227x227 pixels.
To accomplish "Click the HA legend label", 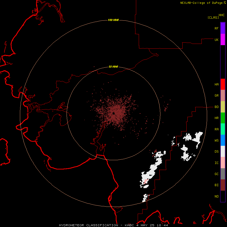I will pyautogui.click(x=216, y=84).
